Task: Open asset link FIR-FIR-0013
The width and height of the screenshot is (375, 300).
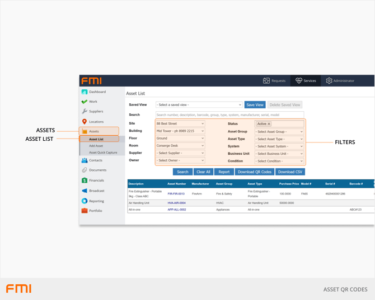Action: pos(176,194)
